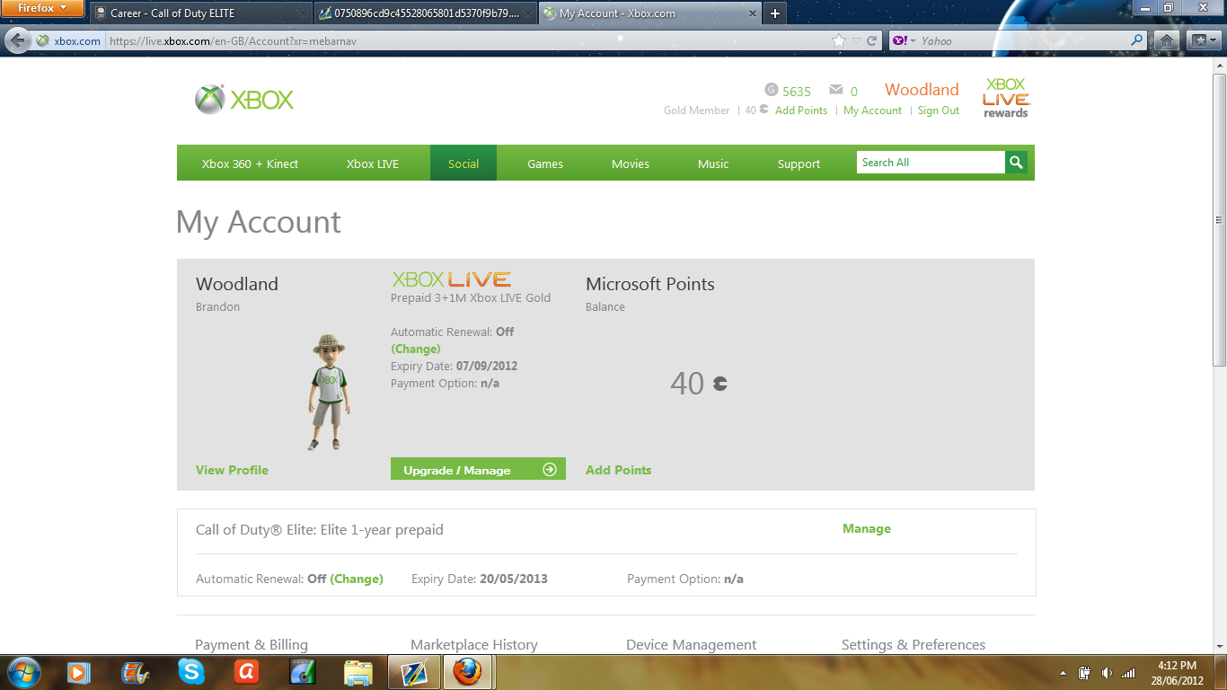Viewport: 1227px width, 690px height.
Task: Switch to the 0750896cd9c4552 browser tab
Action: 425,13
